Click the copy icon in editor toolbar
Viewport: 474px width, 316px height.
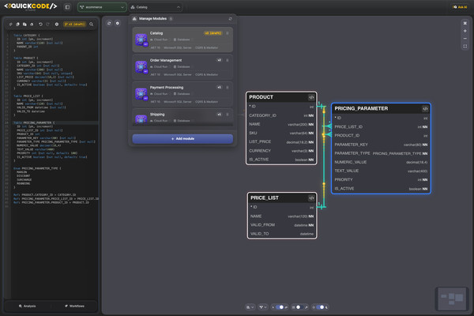coord(24,24)
